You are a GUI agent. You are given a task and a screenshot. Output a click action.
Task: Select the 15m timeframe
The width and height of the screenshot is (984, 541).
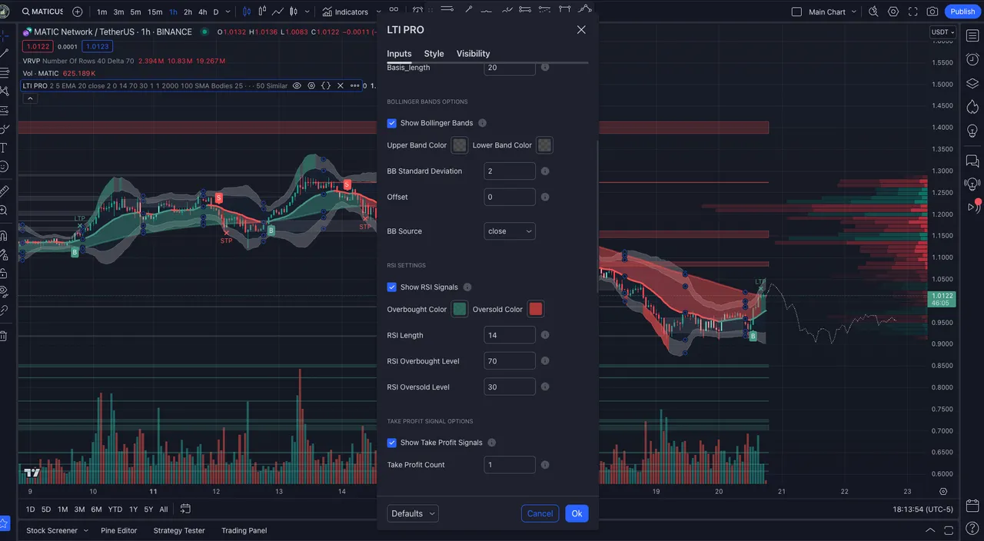coord(155,12)
